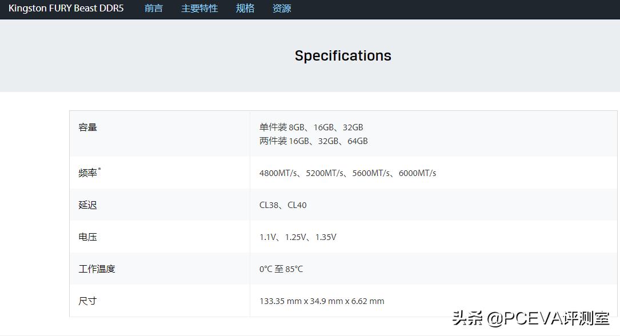Select the 电压 row label
This screenshot has width=620, height=336.
[x=87, y=237]
